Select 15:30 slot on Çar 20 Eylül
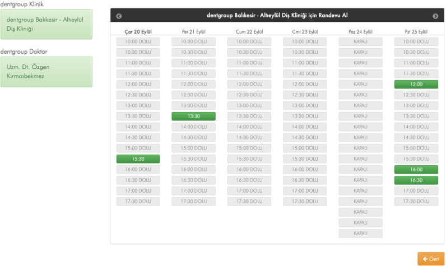The height and width of the screenshot is (266, 446). 138,159
